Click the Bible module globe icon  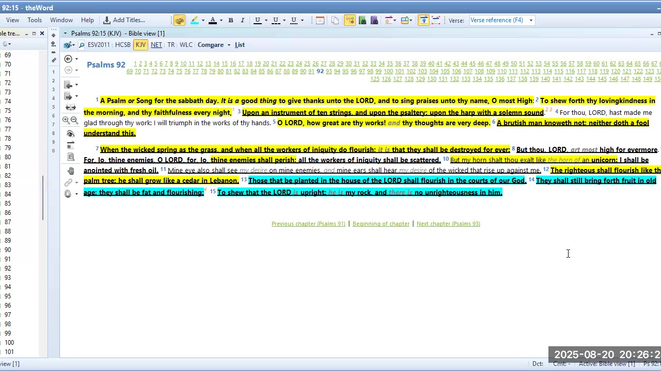(x=68, y=45)
